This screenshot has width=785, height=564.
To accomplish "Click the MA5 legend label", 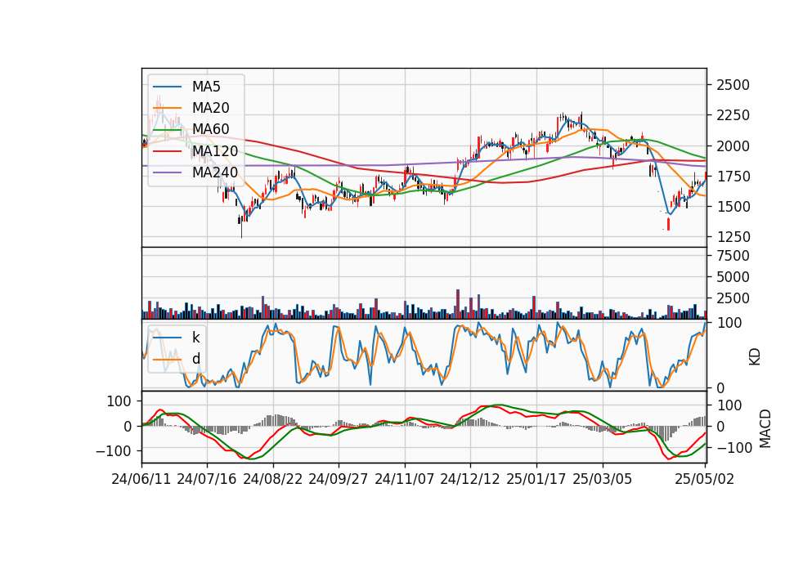I will 206,87.
